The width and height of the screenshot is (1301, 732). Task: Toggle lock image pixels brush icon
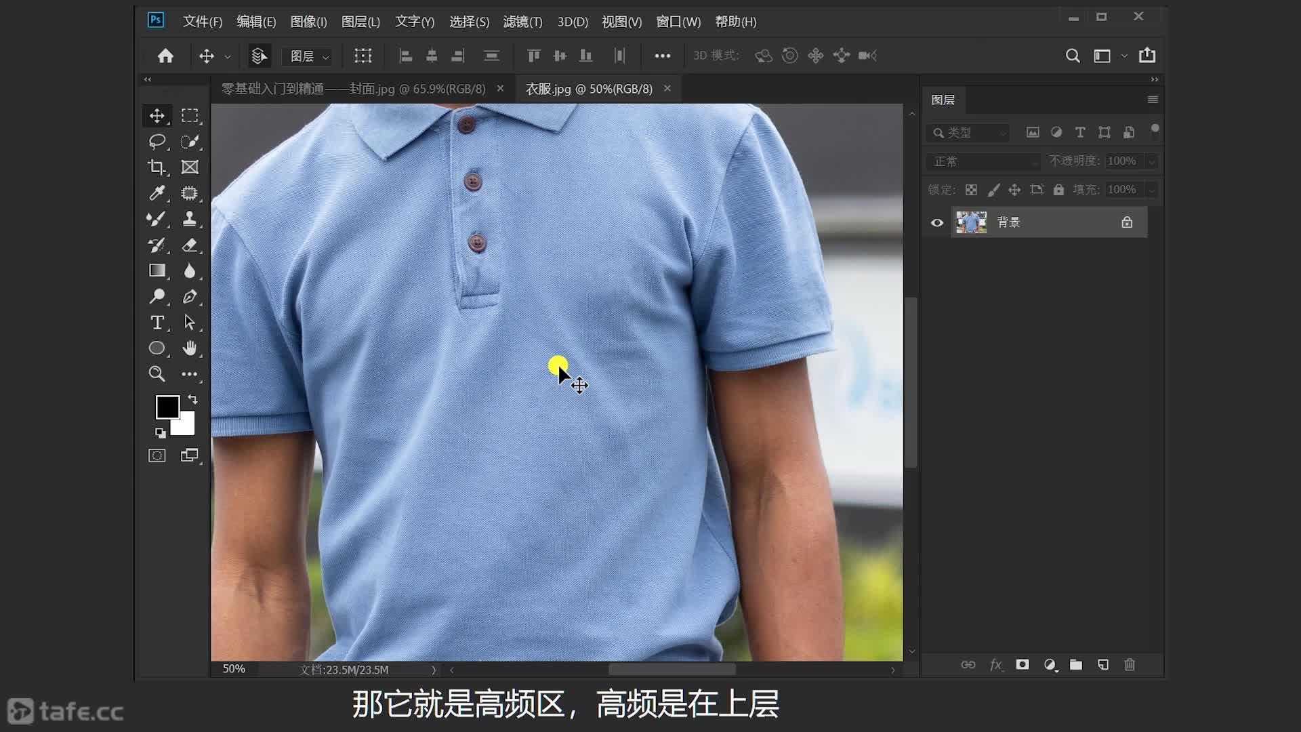coord(993,190)
